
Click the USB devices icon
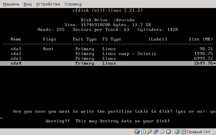point(149,132)
